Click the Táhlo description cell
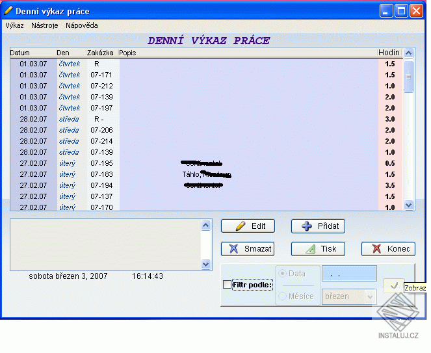431x353 pixels. tap(249, 174)
